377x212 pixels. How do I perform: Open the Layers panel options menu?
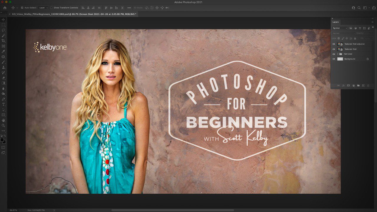[372, 22]
